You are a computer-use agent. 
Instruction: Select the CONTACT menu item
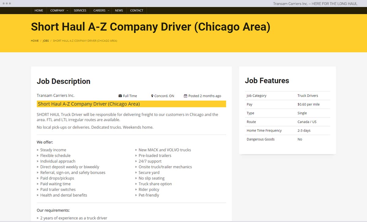[136, 10]
